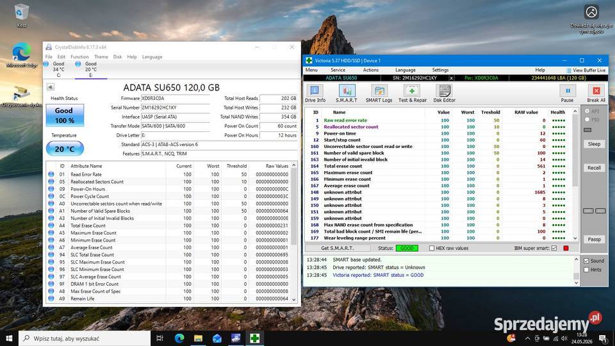Click status circle of Read Error Rate row

[51, 174]
